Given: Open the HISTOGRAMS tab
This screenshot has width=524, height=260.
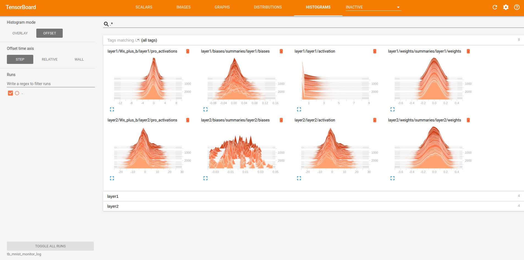Looking at the screenshot, I should (x=318, y=7).
